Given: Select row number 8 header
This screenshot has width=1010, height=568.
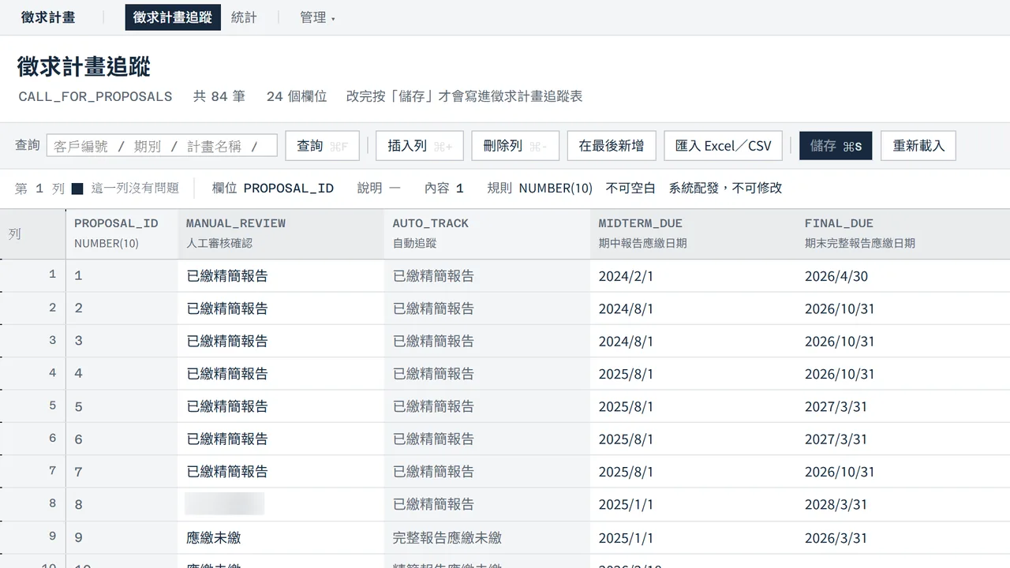Looking at the screenshot, I should [x=33, y=503].
